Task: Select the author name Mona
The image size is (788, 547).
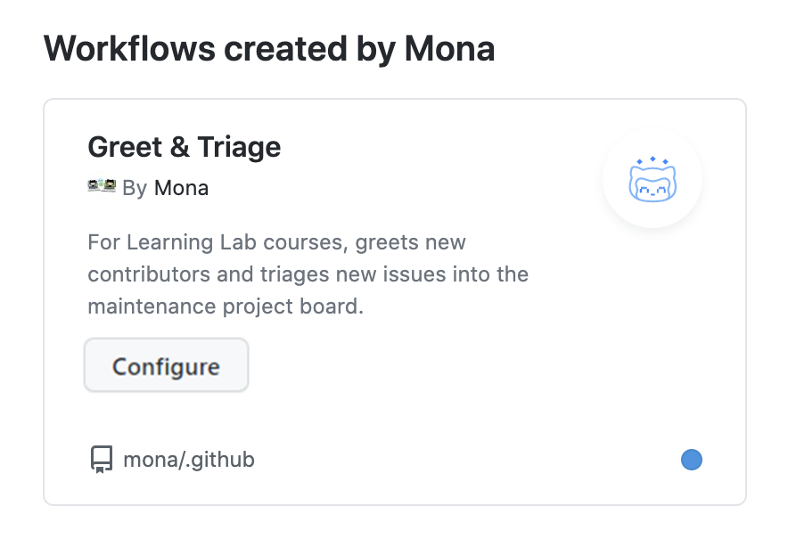Action: coord(180,187)
